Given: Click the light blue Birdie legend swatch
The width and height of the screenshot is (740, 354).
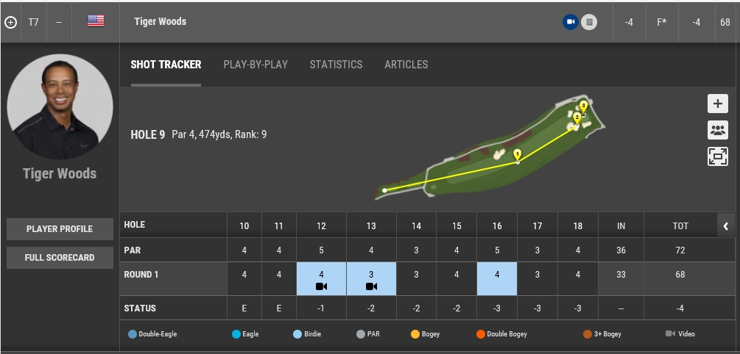Looking at the screenshot, I should pyautogui.click(x=297, y=334).
